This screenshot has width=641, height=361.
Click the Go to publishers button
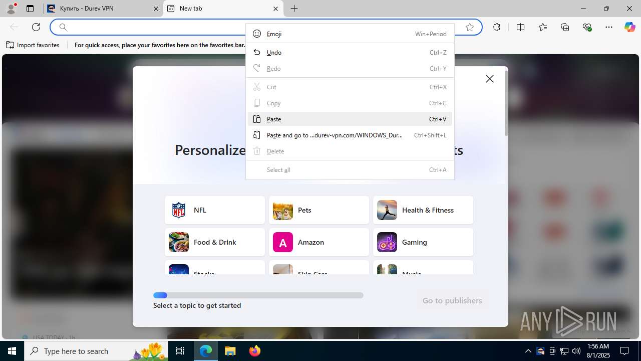point(452,300)
